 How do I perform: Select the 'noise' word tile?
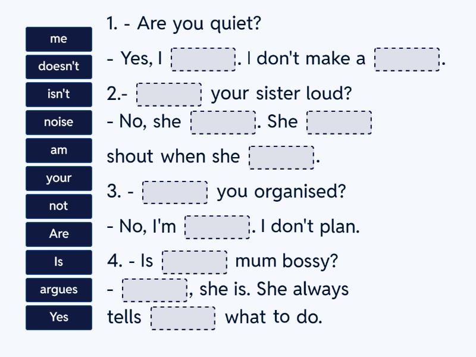pyautogui.click(x=59, y=123)
